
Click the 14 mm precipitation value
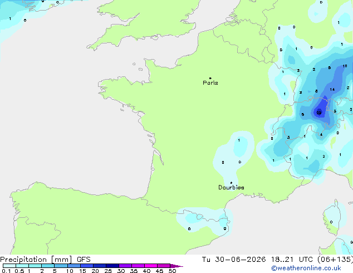point(332,90)
